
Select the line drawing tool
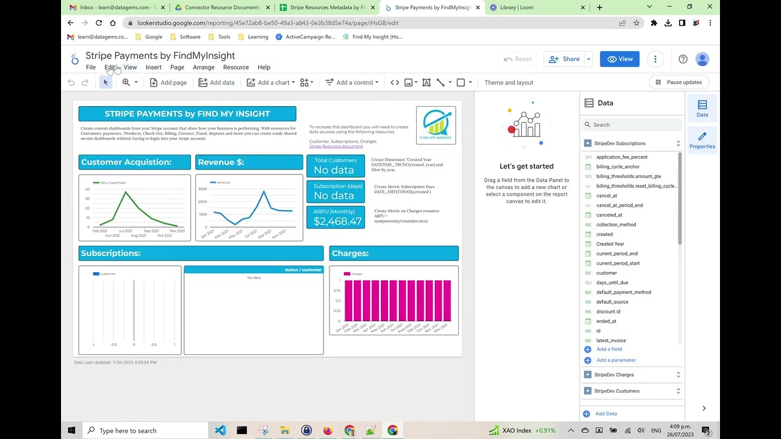click(441, 82)
